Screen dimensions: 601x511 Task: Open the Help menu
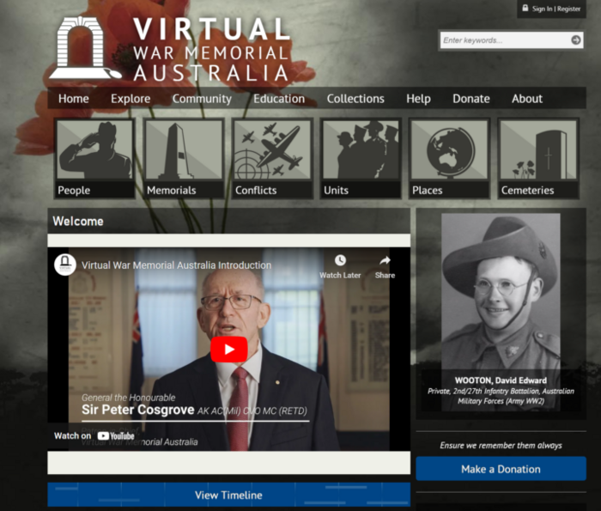pos(419,99)
